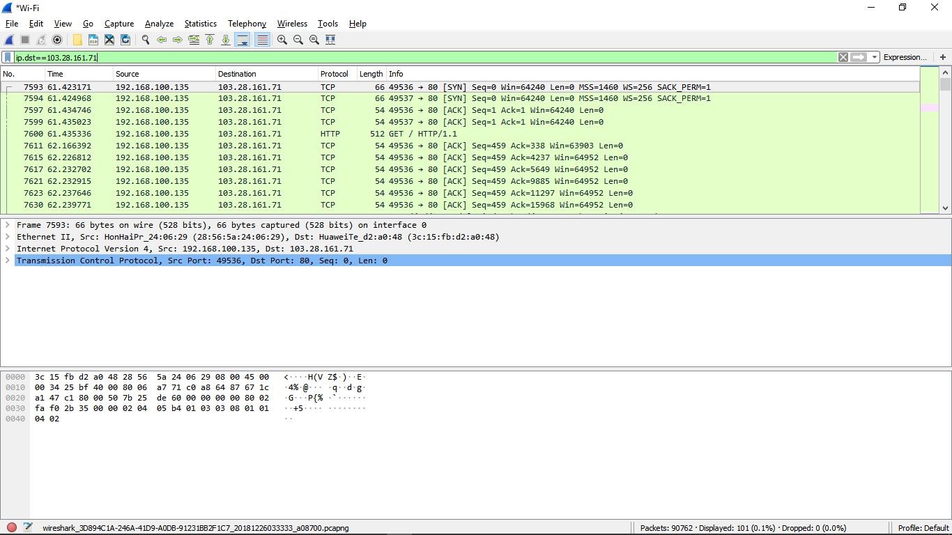Open the Telephony menu
The image size is (952, 535).
(x=247, y=23)
